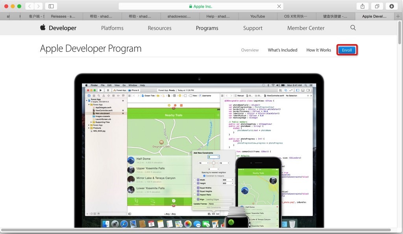This screenshot has width=403, height=234.
Task: Click the horizontal page scrollbar
Action: 196,230
